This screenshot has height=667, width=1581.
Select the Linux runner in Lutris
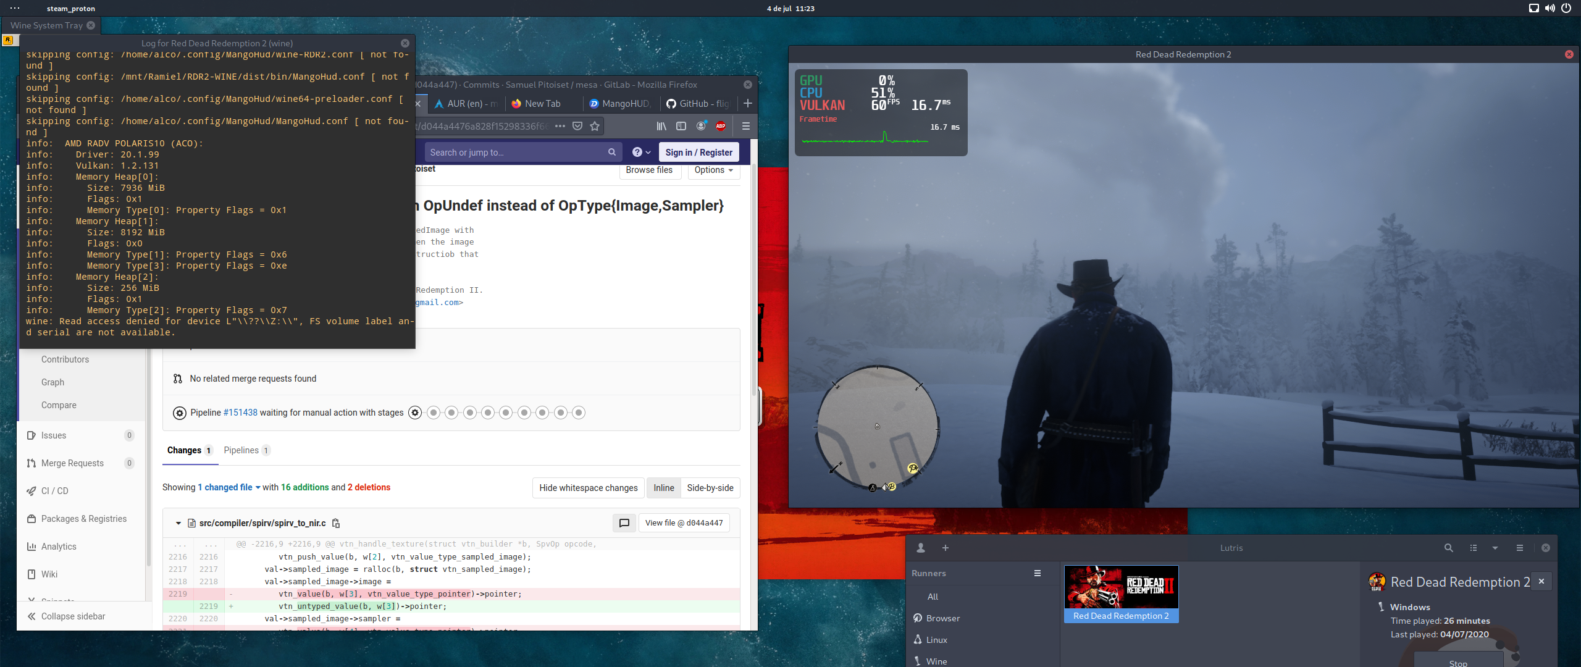coord(936,640)
